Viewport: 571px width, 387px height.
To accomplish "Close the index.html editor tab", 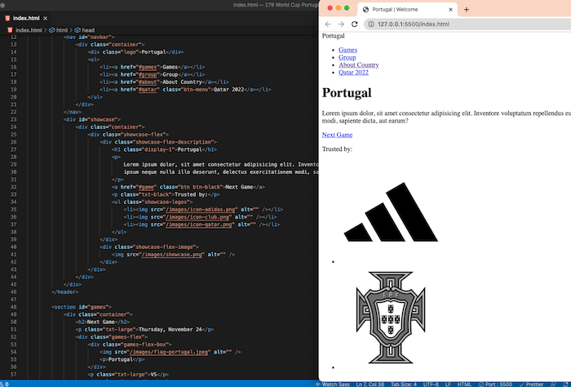I will pos(45,18).
